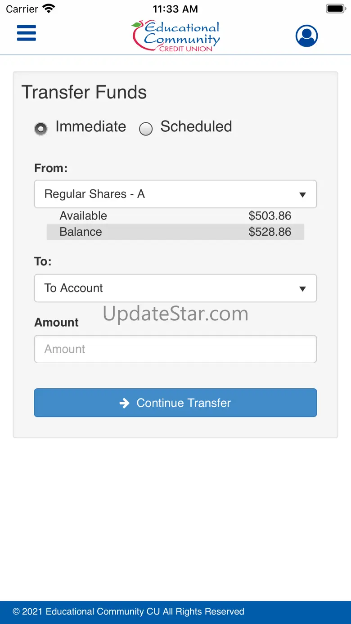Click the To Account dropdown arrow
Viewport: 351px width, 624px height.
click(302, 288)
